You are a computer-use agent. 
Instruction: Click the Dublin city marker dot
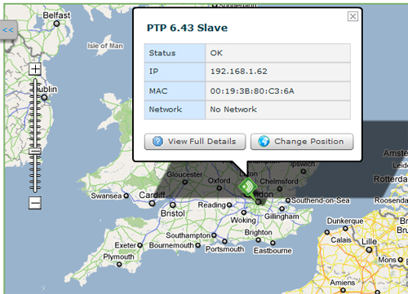44,98
